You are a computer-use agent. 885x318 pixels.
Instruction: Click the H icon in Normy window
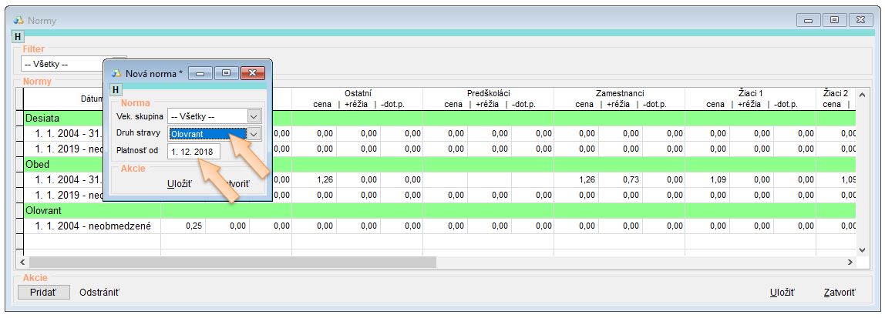click(x=12, y=36)
